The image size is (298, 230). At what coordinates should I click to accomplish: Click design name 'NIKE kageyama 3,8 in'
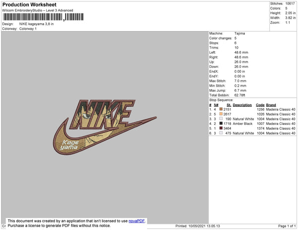(x=36, y=24)
